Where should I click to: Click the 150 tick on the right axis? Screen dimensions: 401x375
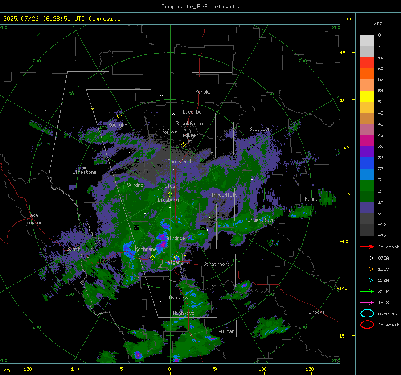(x=344, y=53)
